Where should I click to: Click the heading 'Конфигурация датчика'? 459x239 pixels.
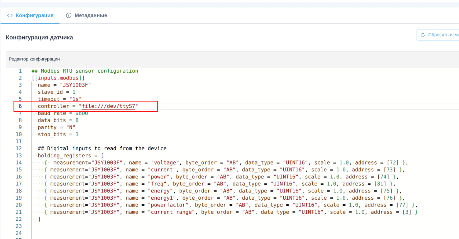coord(39,37)
